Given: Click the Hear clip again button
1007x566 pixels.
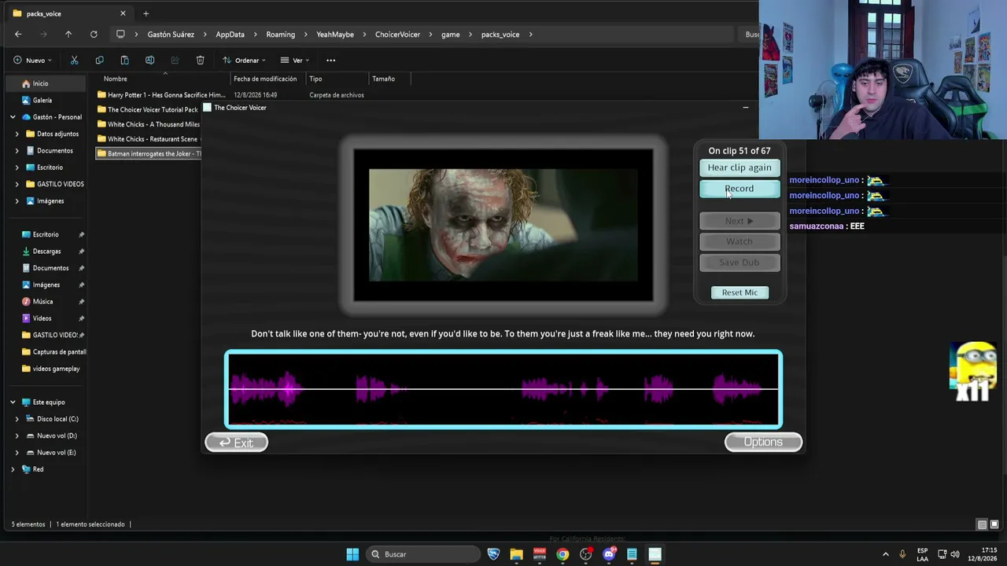Looking at the screenshot, I should 740,167.
